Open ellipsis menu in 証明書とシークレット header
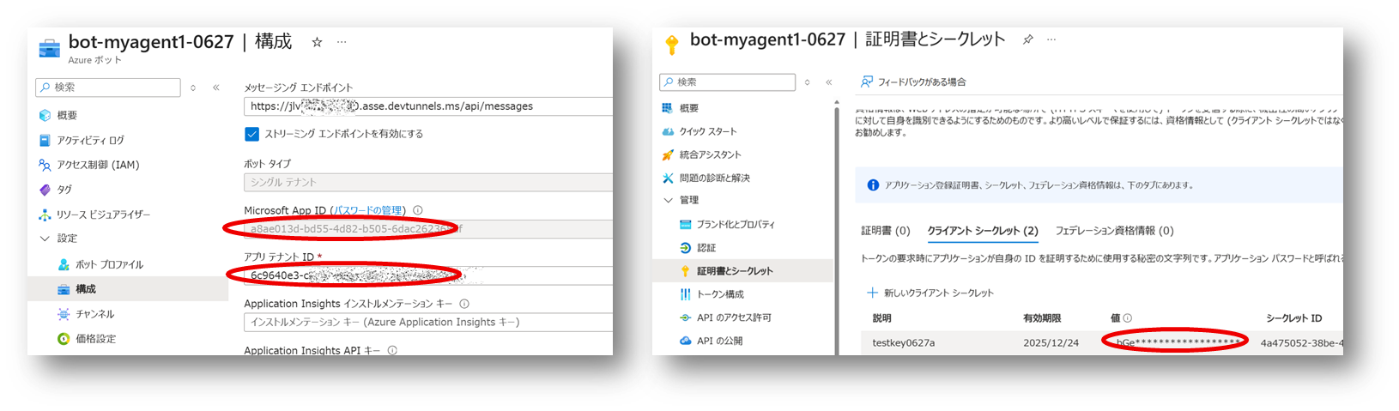 click(x=1051, y=39)
